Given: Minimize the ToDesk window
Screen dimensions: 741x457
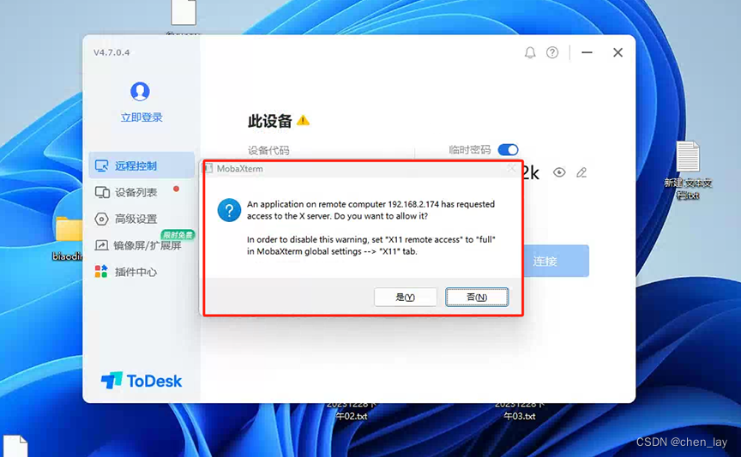Looking at the screenshot, I should (x=587, y=52).
